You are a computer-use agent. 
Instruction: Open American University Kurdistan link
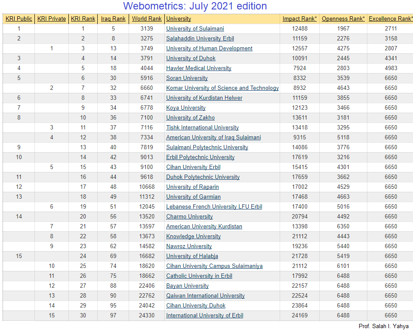click(x=204, y=227)
